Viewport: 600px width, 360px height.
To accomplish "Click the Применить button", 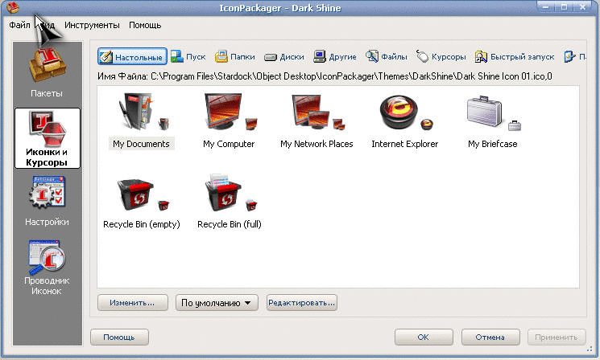I will coord(557,337).
